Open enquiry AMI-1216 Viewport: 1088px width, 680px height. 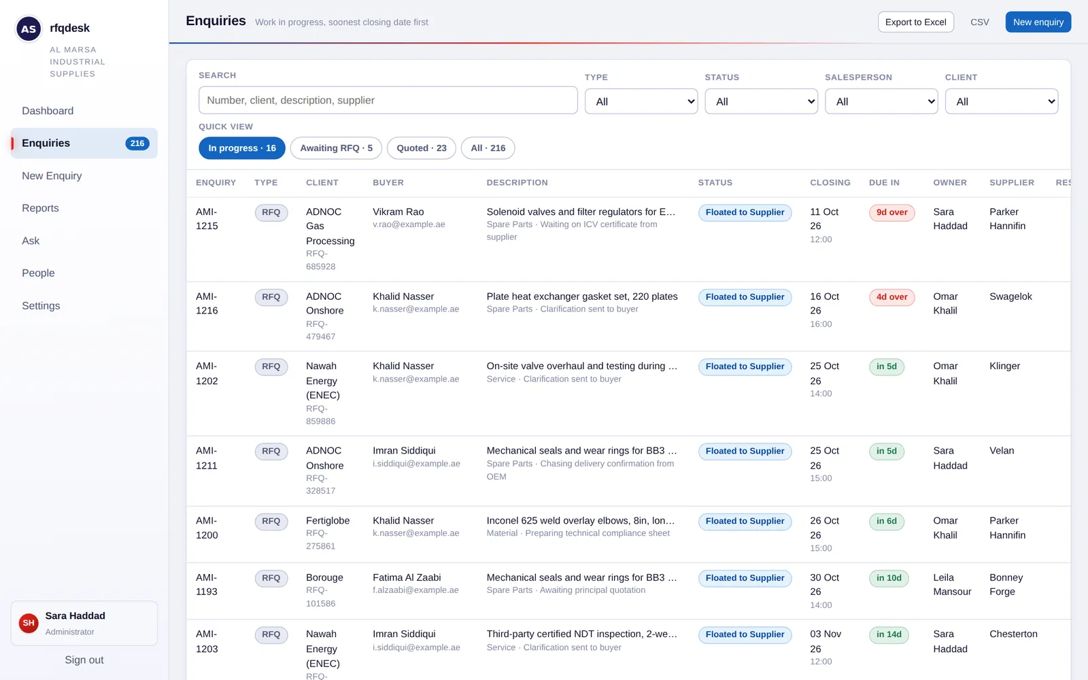click(x=207, y=303)
